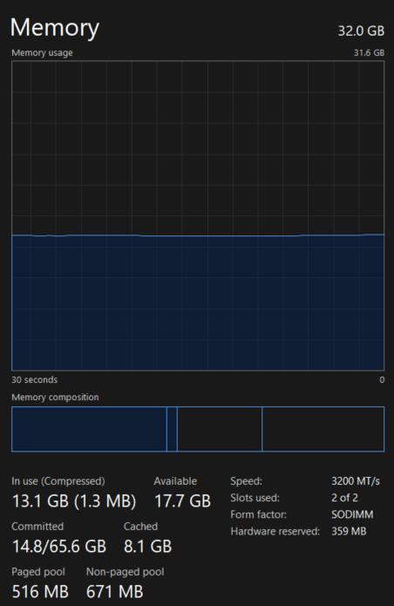This screenshot has height=606, width=394.
Task: Select the 17.7 GB available value
Action: (182, 501)
